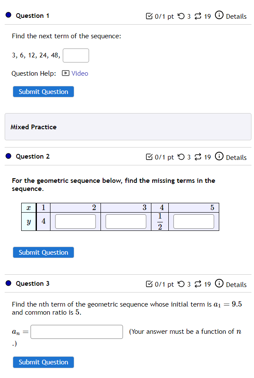The width and height of the screenshot is (254, 378).
Task: Click the score checkbox icon for Question 1
Action: (x=149, y=16)
